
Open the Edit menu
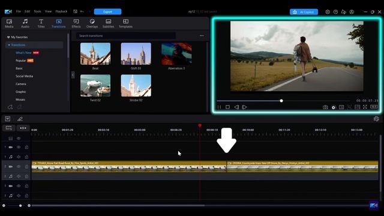[x=27, y=11]
